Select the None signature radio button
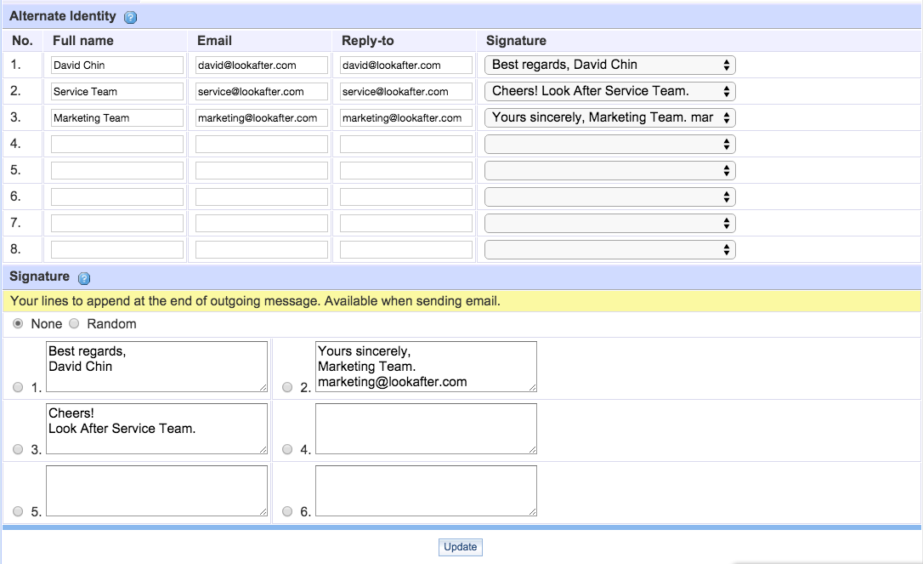The image size is (923, 564). (18, 323)
